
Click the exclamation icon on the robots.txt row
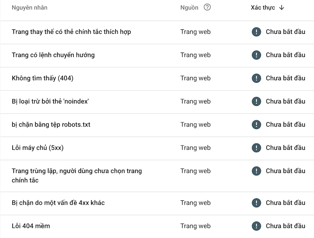pyautogui.click(x=256, y=125)
